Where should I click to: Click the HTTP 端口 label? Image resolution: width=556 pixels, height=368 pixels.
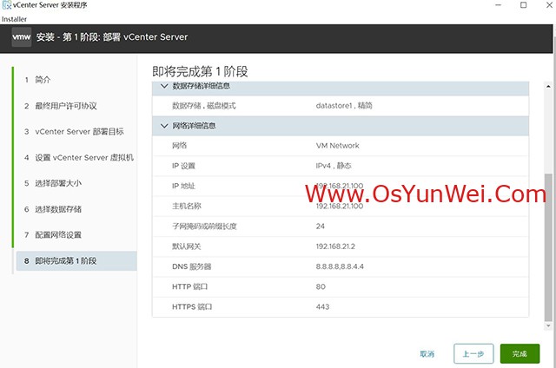pyautogui.click(x=189, y=286)
